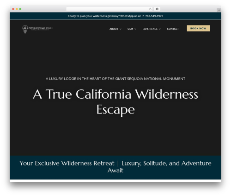Open the About menu item

point(114,29)
